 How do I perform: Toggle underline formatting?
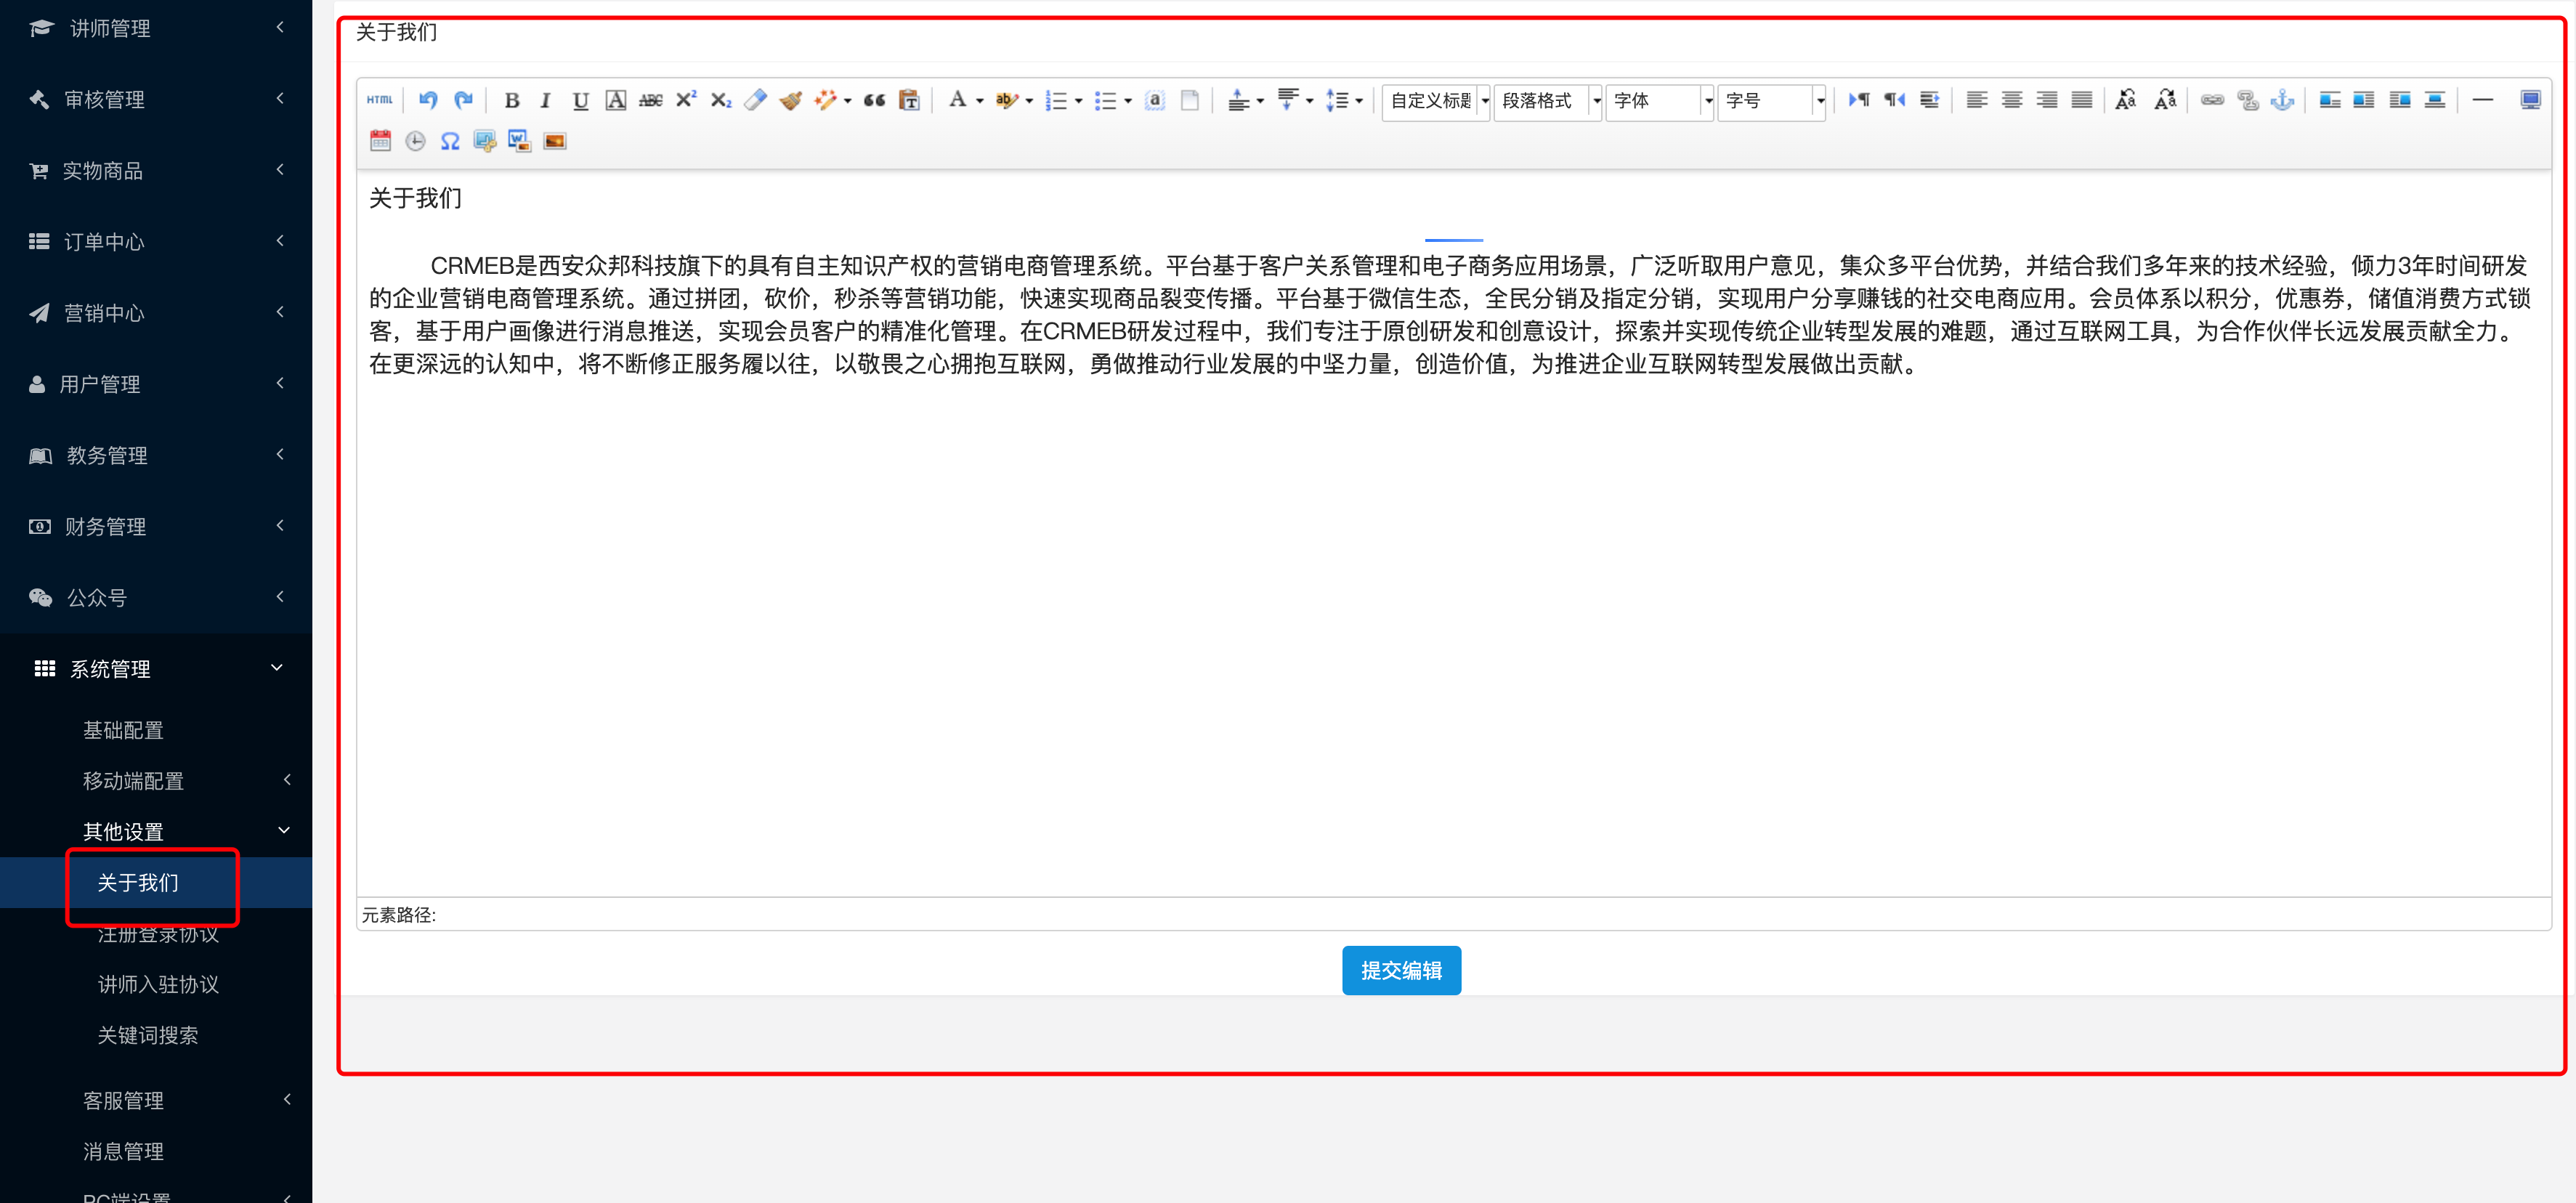point(580,100)
